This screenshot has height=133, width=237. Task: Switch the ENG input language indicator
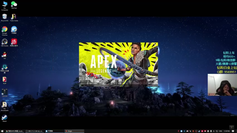[x=221, y=131]
